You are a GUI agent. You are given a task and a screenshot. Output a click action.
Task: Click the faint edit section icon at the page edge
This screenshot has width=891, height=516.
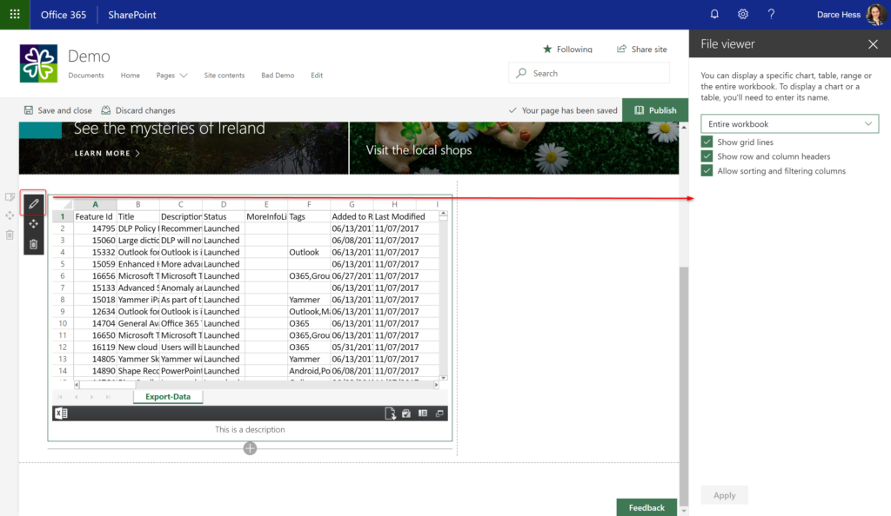(10, 197)
